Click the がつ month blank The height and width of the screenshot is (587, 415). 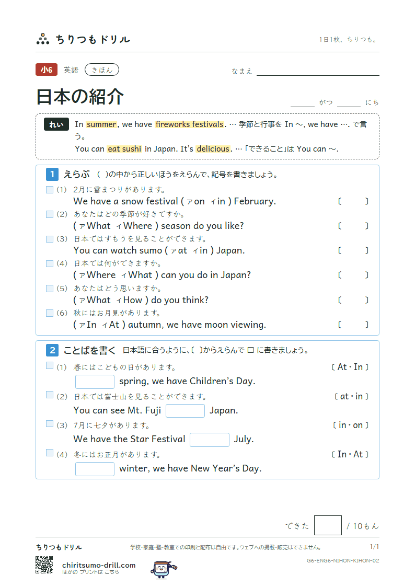[x=302, y=102]
